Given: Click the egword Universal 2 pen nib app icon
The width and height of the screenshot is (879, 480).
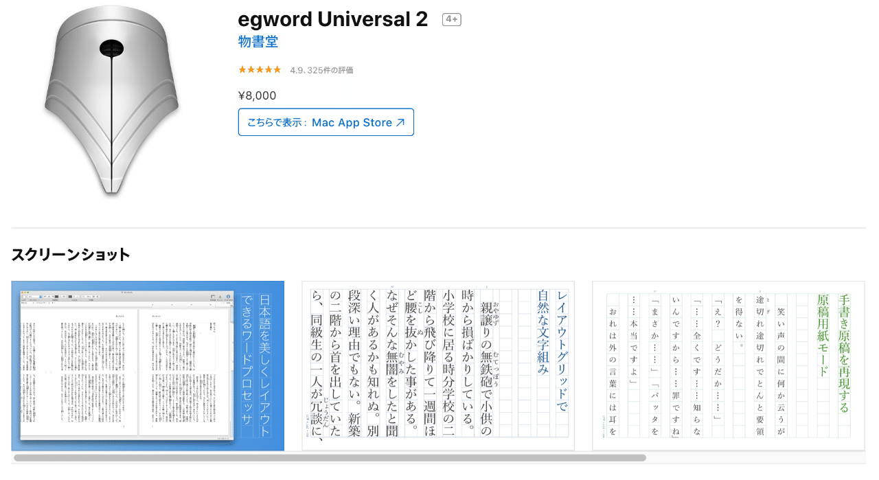Looking at the screenshot, I should [x=112, y=101].
